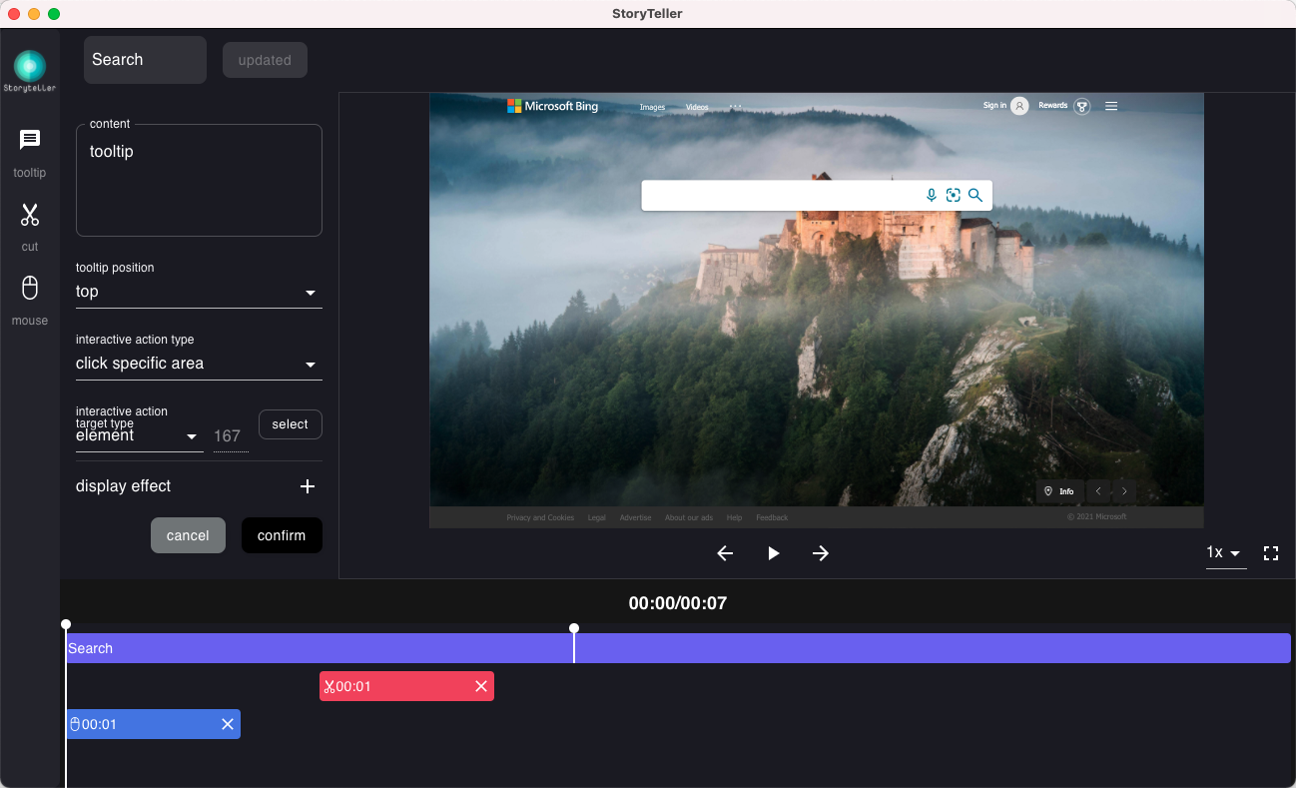The image size is (1296, 788).
Task: Step back with left arrow icon
Action: pos(725,553)
